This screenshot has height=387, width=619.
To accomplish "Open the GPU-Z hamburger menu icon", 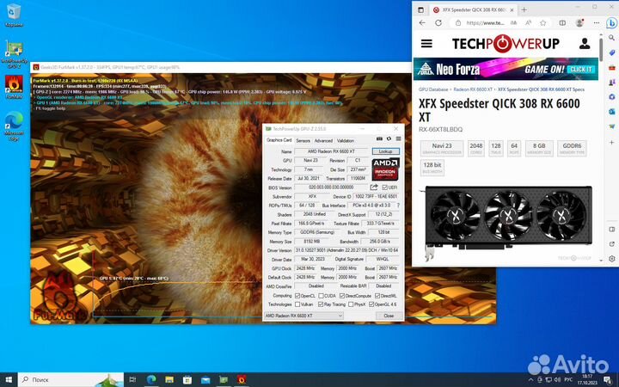I will tap(398, 139).
